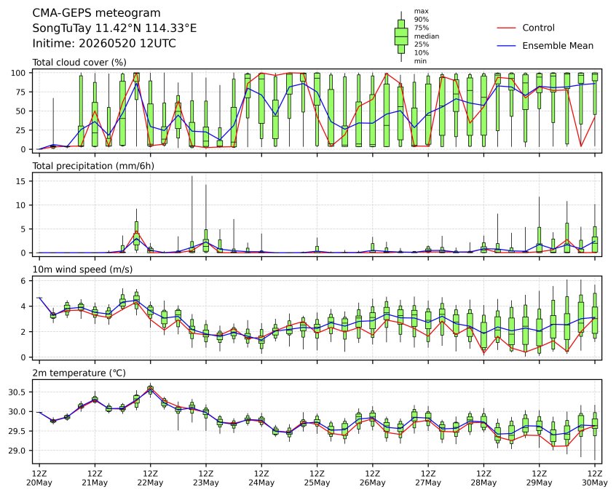This screenshot has width=616, height=495.
Task: Click the Total precipitation panel title
Action: point(93,166)
